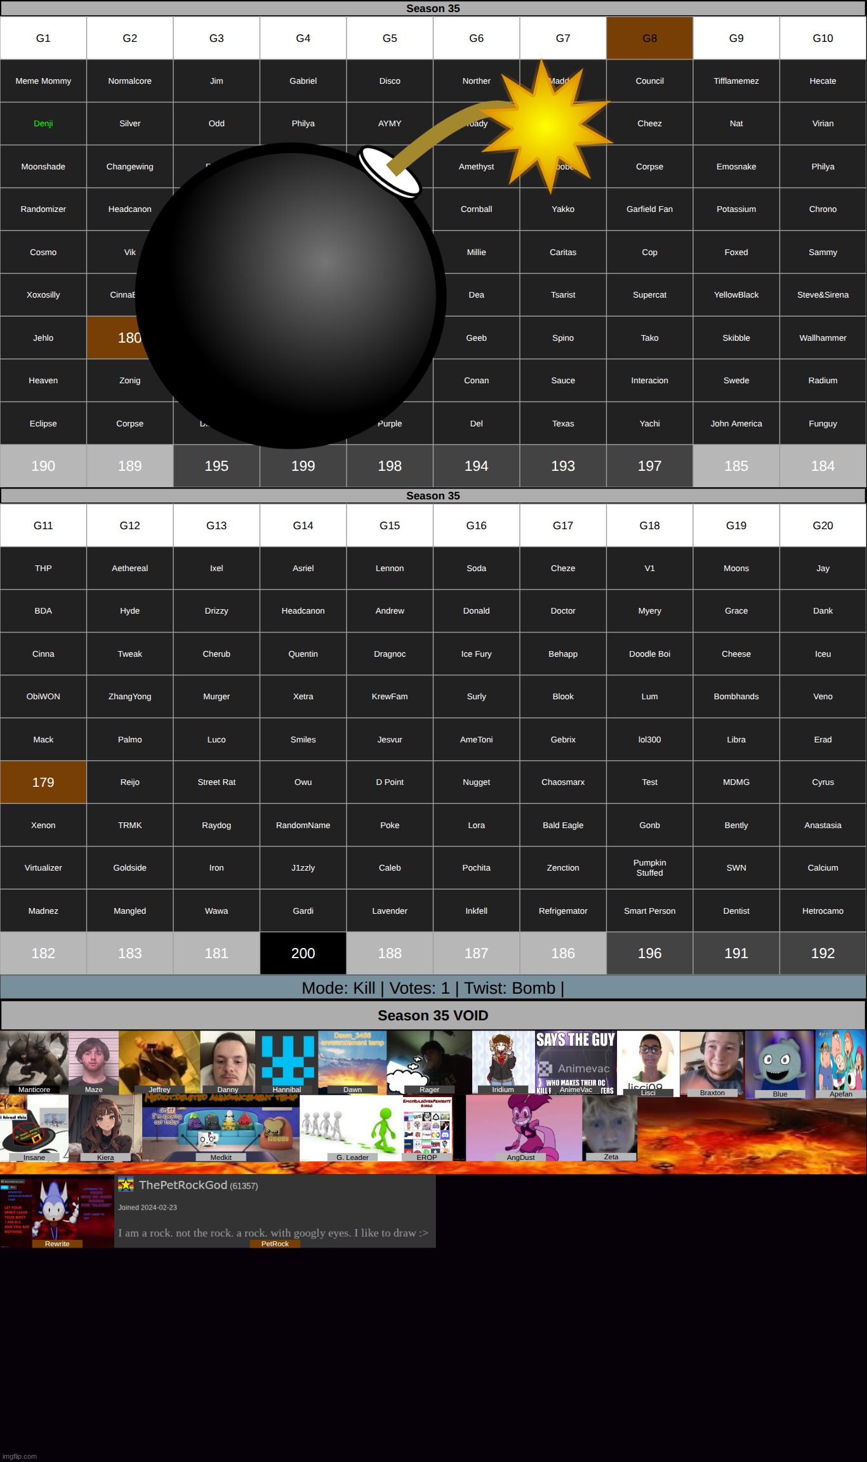This screenshot has height=1462, width=867.
Task: Select the Refrigemator cell
Action: click(x=563, y=911)
